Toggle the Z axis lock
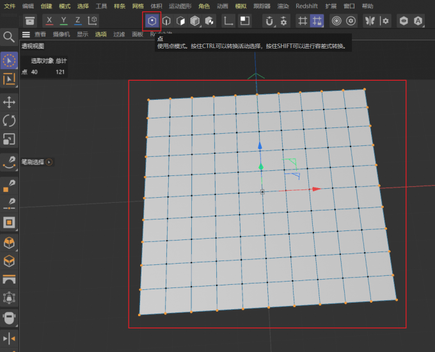Screen dimensions: 435x352 [x=78, y=21]
